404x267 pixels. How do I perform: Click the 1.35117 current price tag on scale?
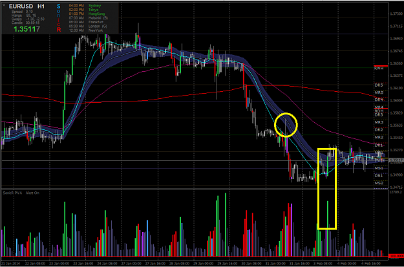click(396, 160)
